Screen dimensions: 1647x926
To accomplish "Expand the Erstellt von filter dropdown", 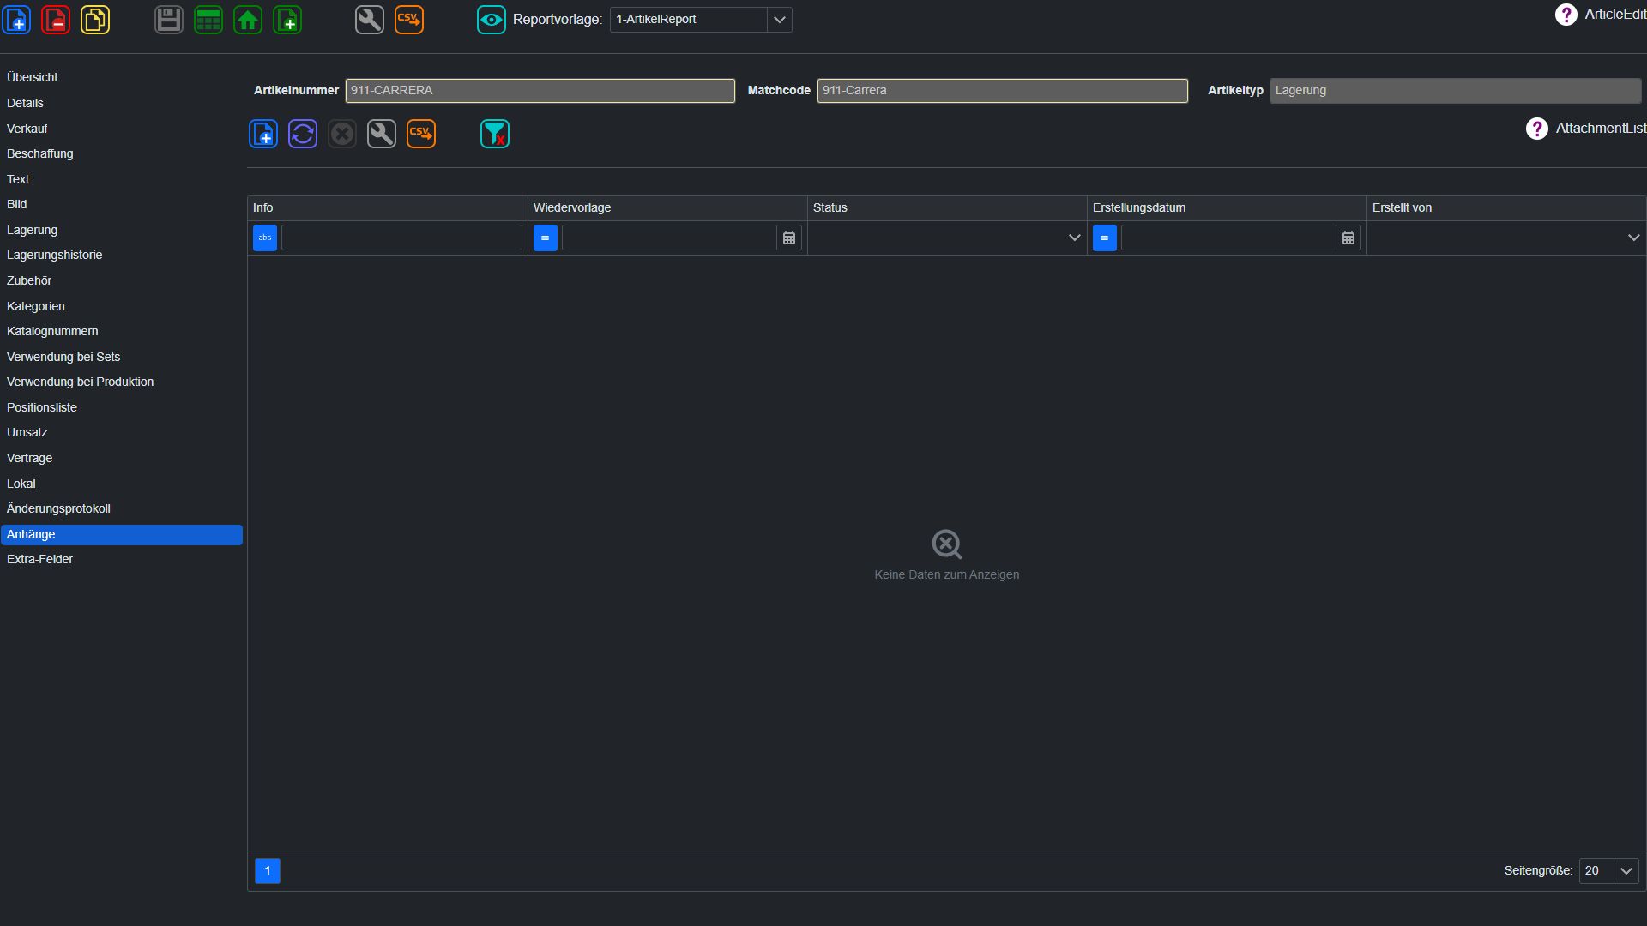I will pos(1633,238).
